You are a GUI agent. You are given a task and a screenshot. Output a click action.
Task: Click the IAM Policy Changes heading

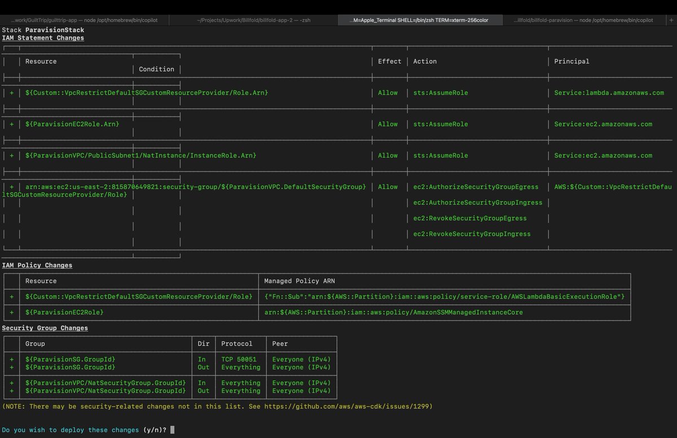[x=37, y=265]
